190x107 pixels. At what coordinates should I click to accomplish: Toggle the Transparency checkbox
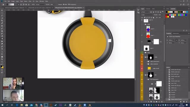(x=69, y=4)
